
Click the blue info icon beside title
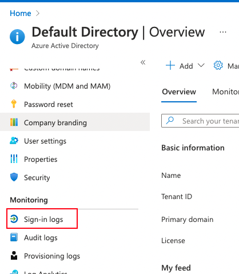pyautogui.click(x=17, y=37)
